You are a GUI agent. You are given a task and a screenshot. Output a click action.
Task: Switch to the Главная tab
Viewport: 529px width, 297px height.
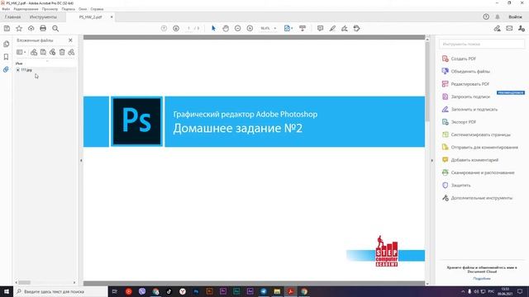tap(13, 16)
